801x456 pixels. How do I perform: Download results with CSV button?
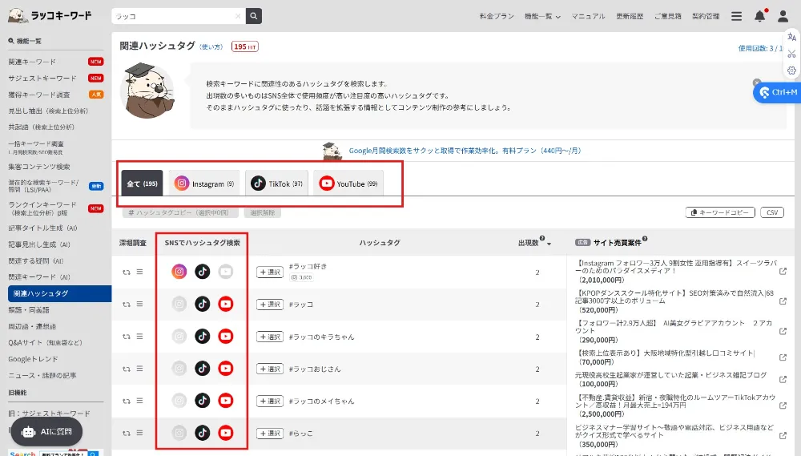coord(772,212)
